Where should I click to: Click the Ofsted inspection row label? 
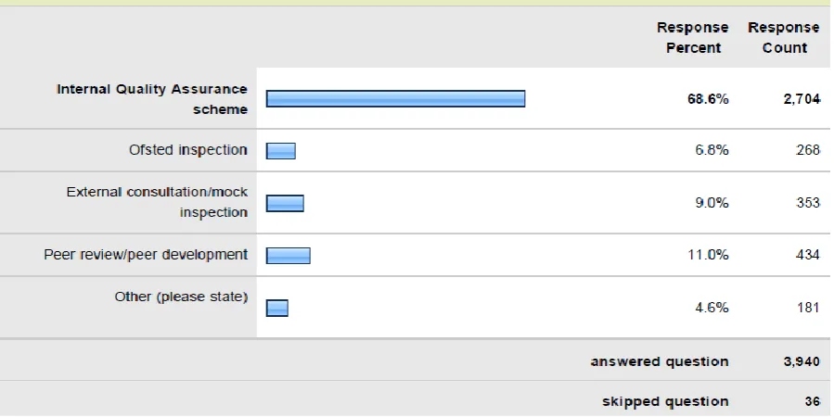coord(188,150)
